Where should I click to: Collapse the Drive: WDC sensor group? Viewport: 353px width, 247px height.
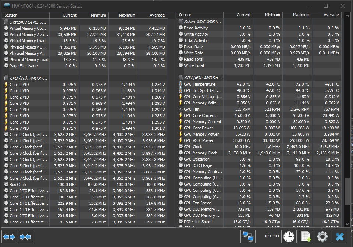click(181, 22)
